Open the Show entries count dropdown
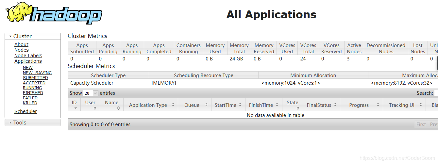 click(x=91, y=93)
